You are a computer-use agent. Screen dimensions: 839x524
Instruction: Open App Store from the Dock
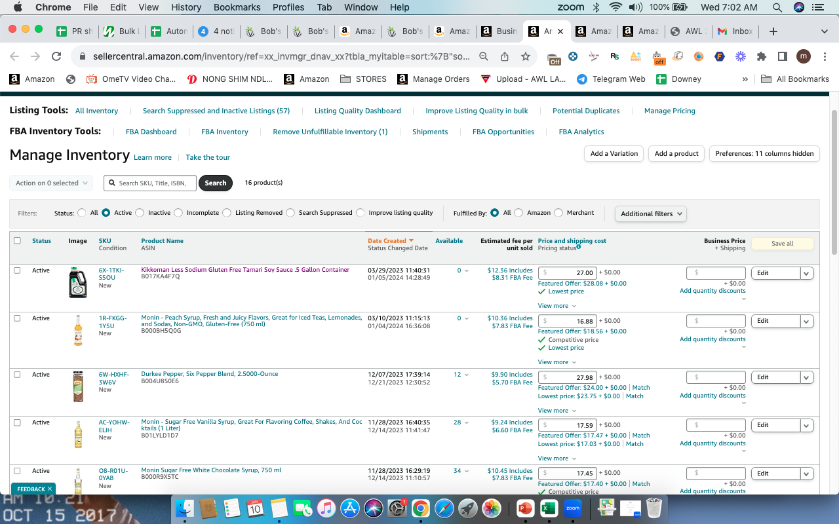coord(350,508)
